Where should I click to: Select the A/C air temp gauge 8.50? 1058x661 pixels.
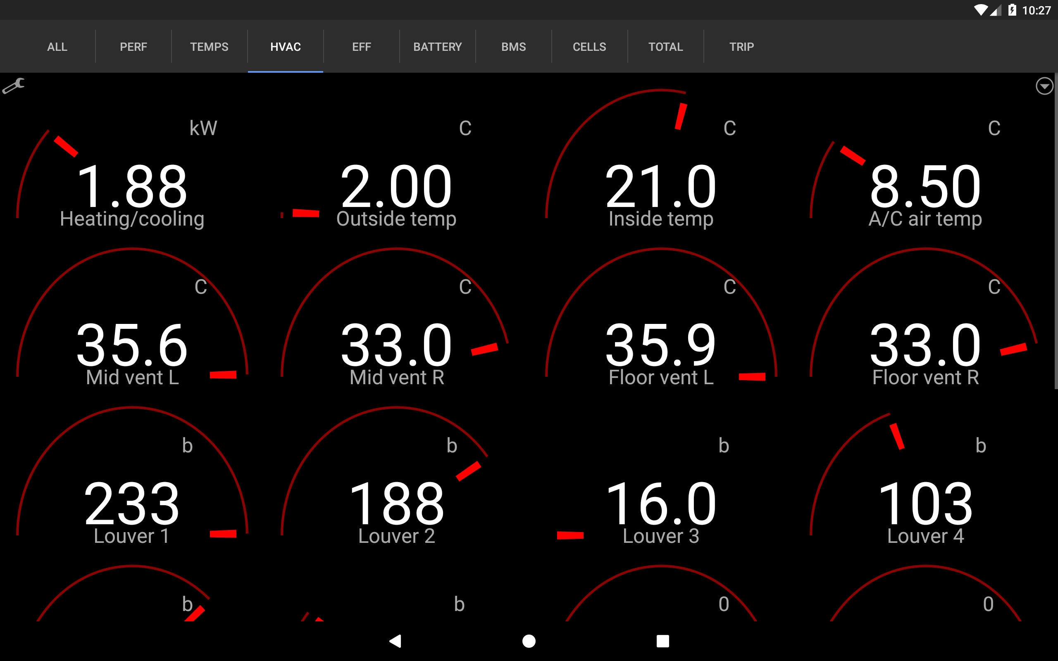pyautogui.click(x=925, y=187)
